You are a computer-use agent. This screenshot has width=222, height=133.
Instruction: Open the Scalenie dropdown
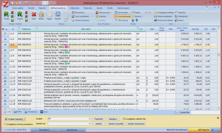tap(102, 16)
